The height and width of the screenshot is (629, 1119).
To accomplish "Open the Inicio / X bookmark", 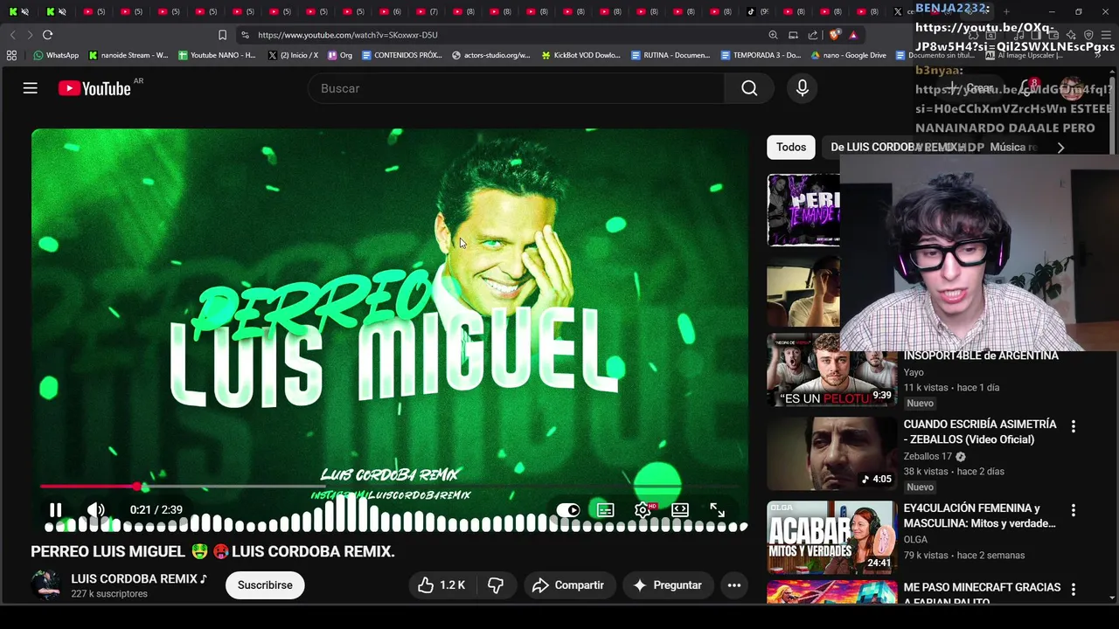I will [293, 55].
